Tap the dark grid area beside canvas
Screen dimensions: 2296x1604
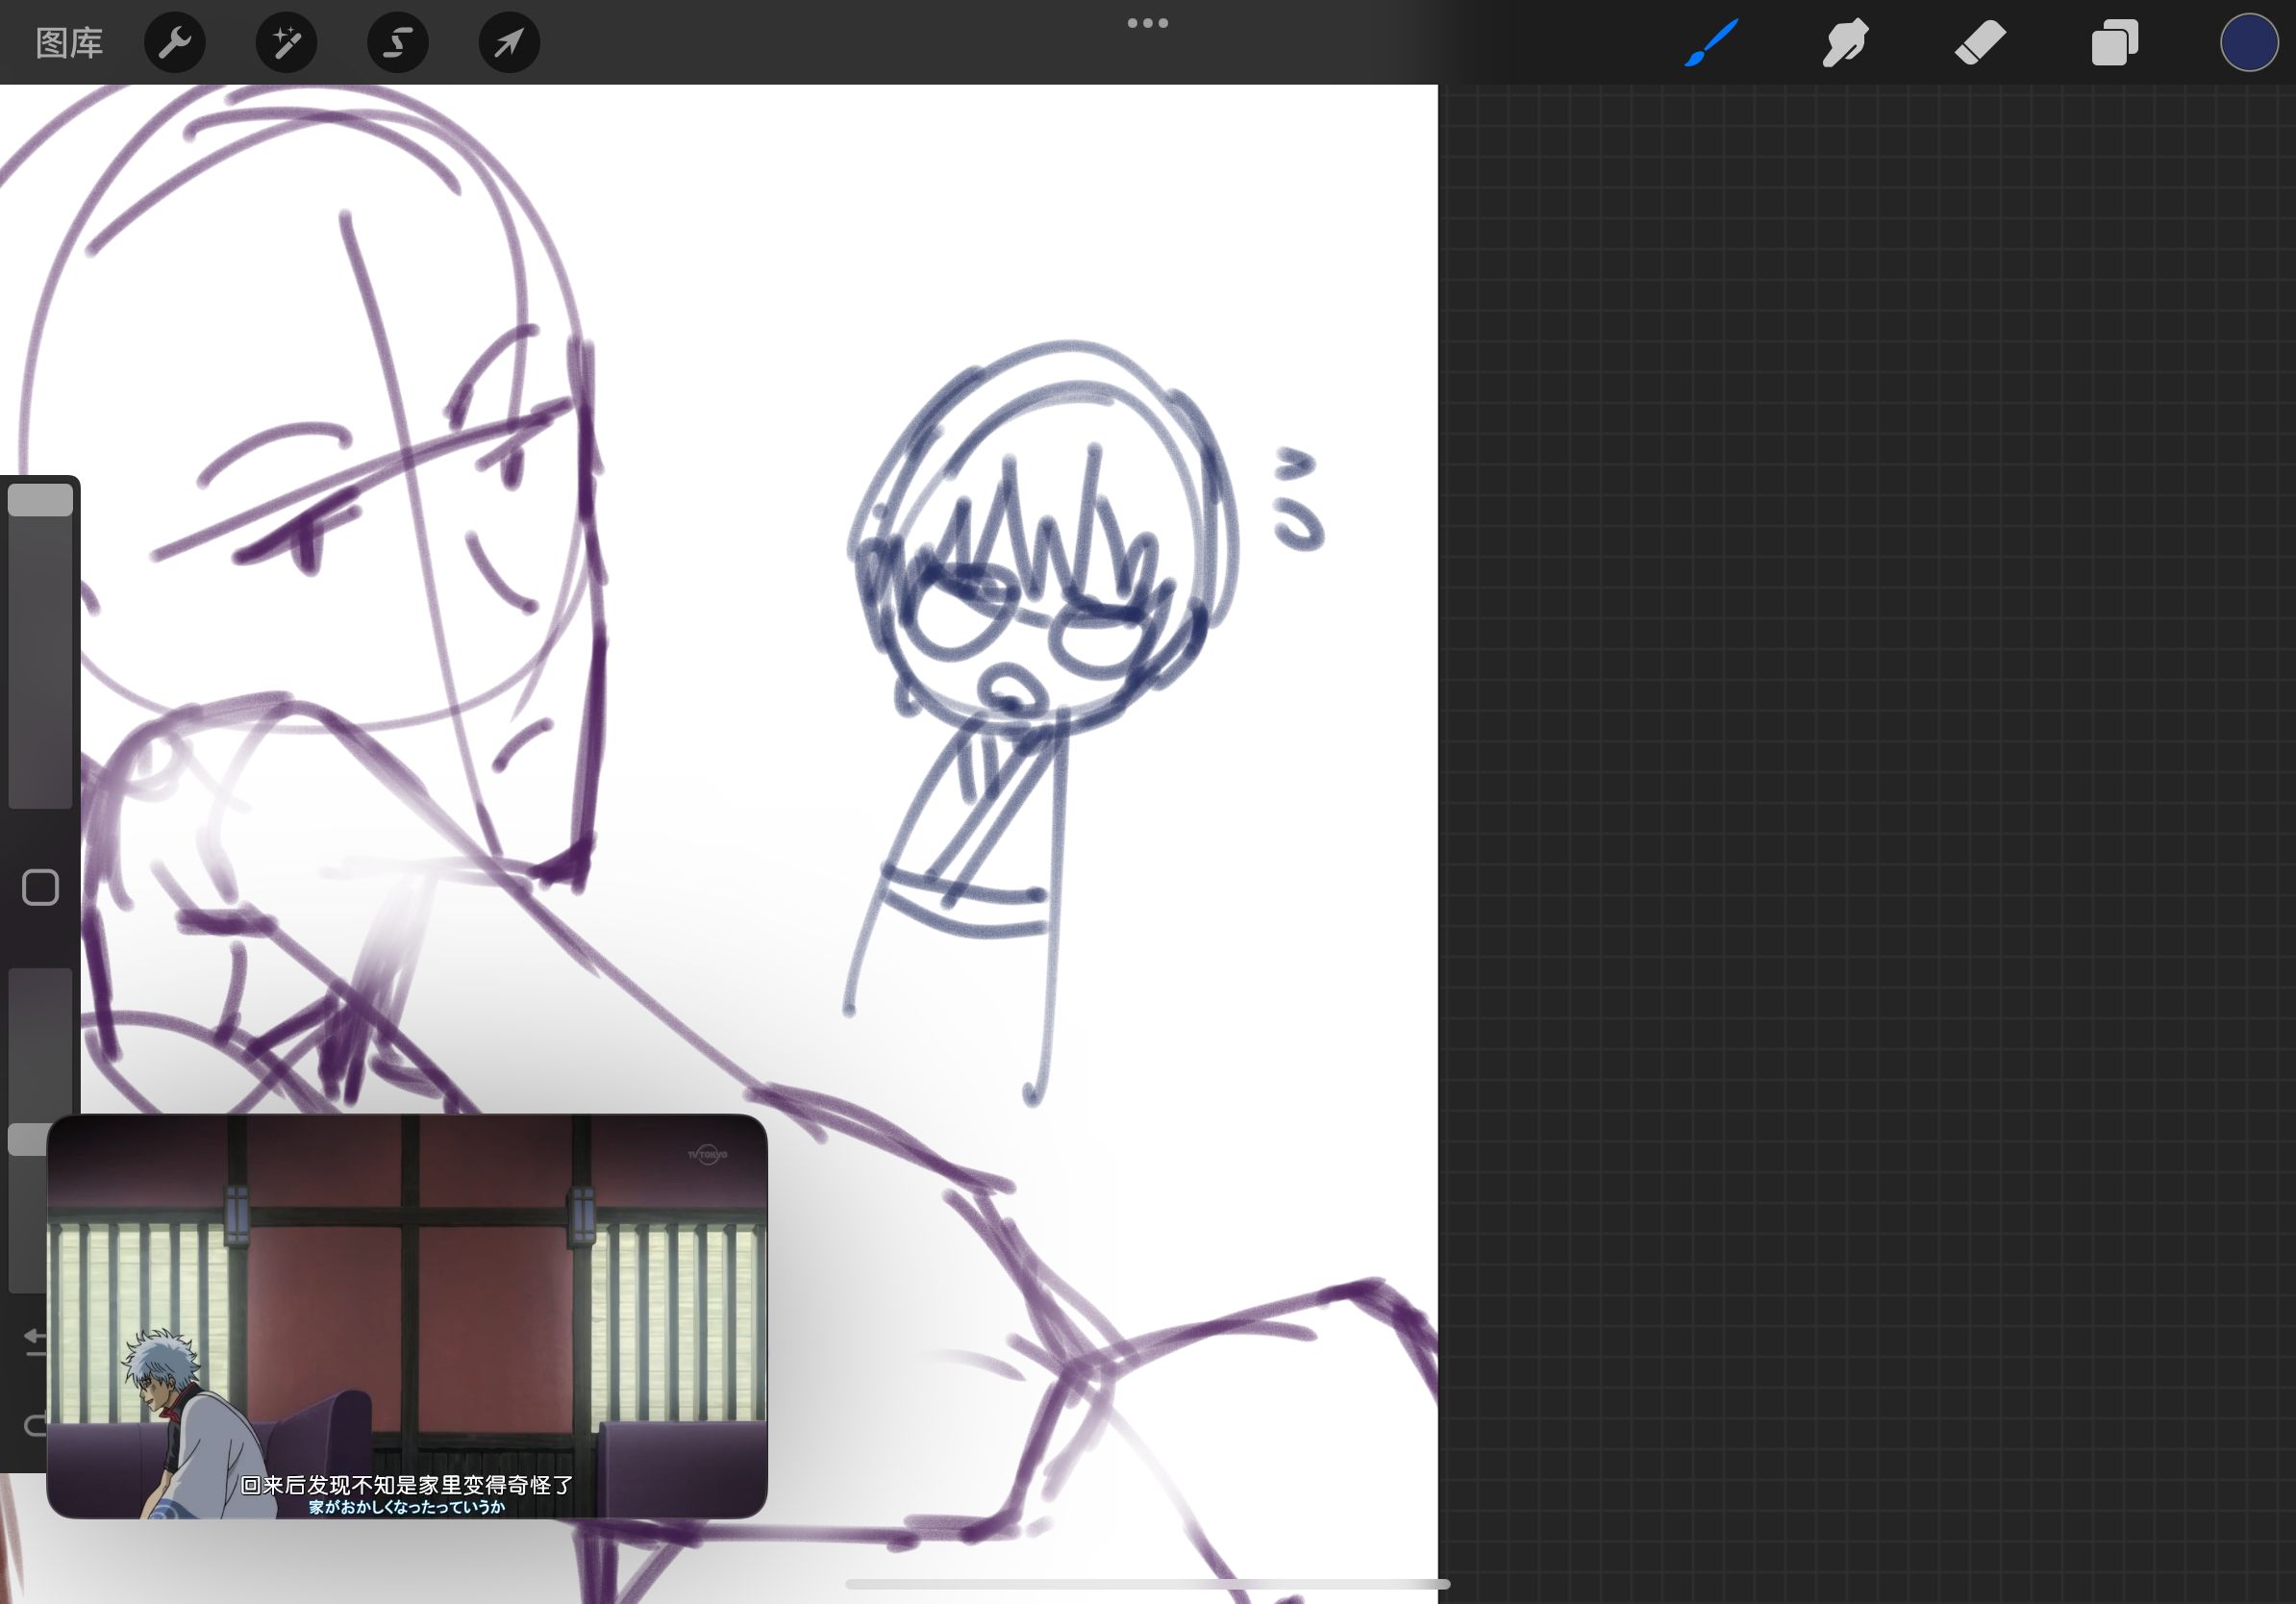click(1860, 800)
